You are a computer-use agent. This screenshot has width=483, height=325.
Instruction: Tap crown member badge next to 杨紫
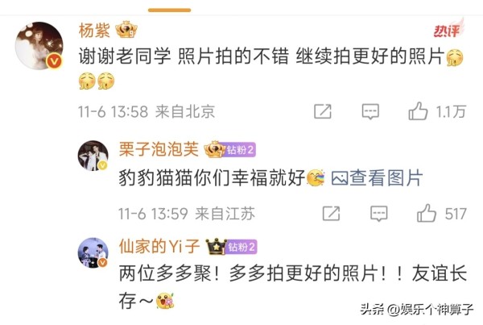[x=126, y=30]
